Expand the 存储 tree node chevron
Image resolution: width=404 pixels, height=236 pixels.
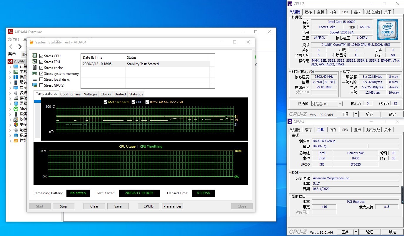coord(10,98)
